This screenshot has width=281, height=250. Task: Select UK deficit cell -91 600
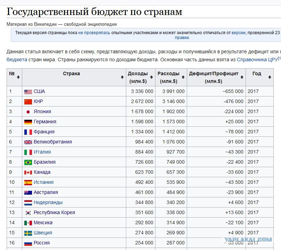pyautogui.click(x=216, y=142)
